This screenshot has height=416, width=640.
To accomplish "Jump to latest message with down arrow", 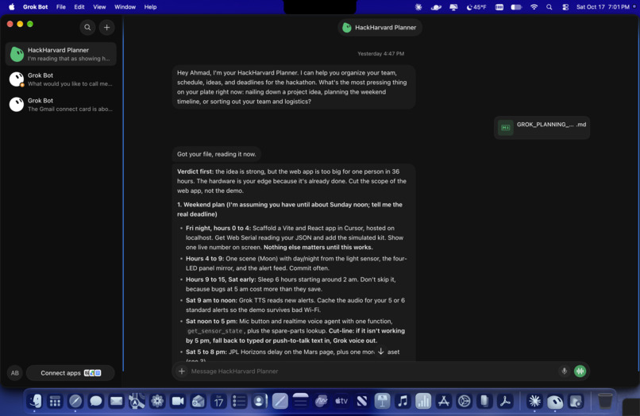I will coord(380,352).
